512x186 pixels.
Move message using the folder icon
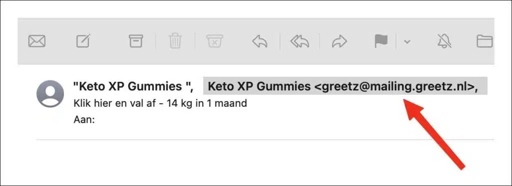(484, 41)
